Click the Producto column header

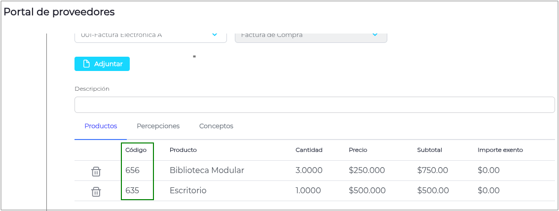tap(183, 150)
